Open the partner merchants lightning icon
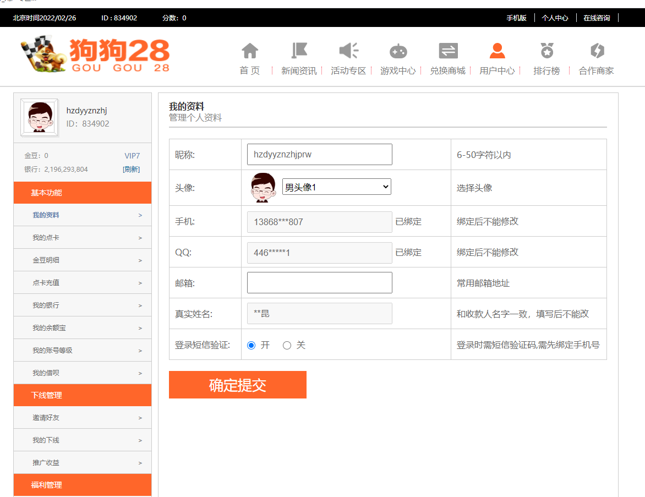This screenshot has width=645, height=497. point(597,51)
